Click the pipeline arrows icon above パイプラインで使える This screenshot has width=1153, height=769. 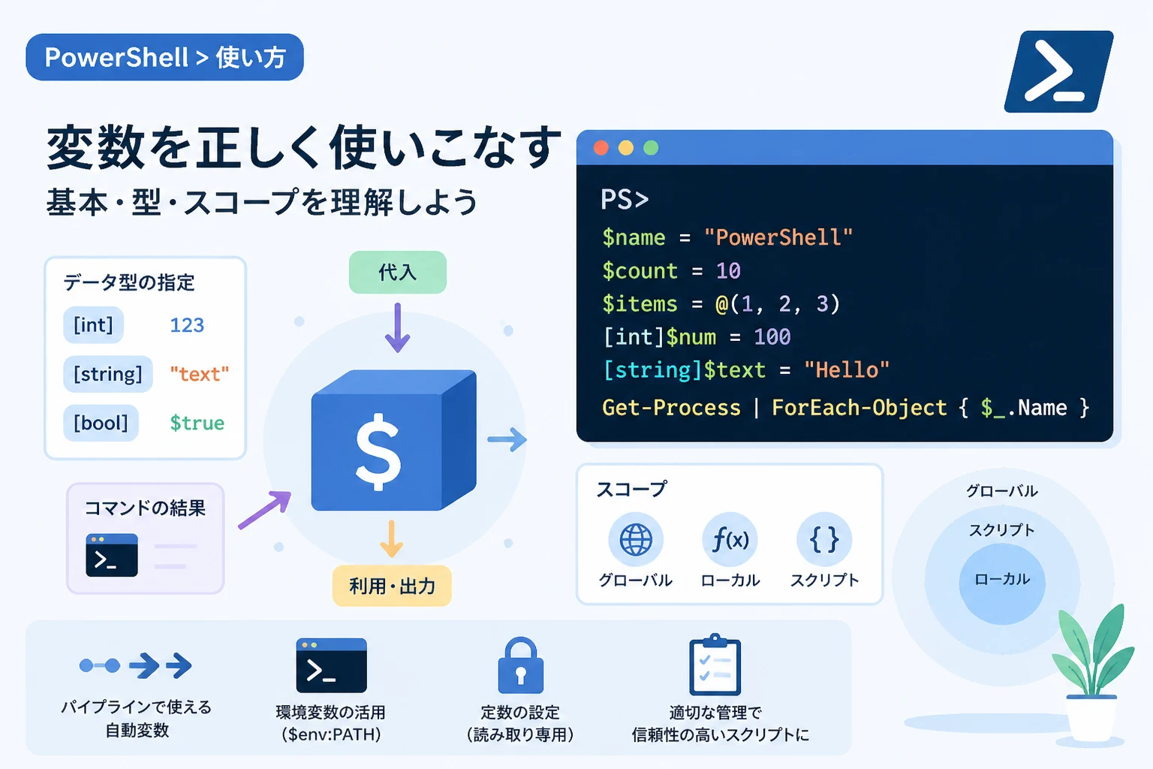[x=136, y=665]
